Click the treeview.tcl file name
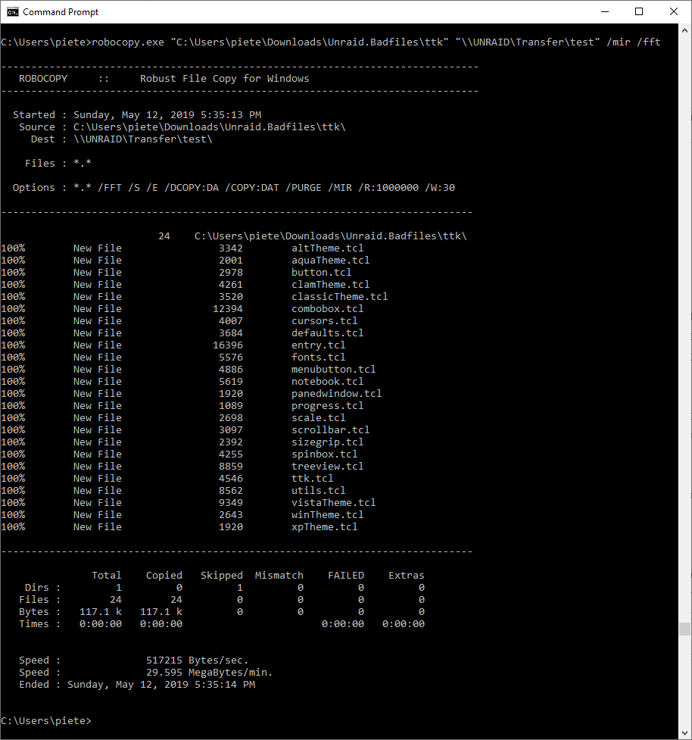Image resolution: width=692 pixels, height=740 pixels. point(327,467)
